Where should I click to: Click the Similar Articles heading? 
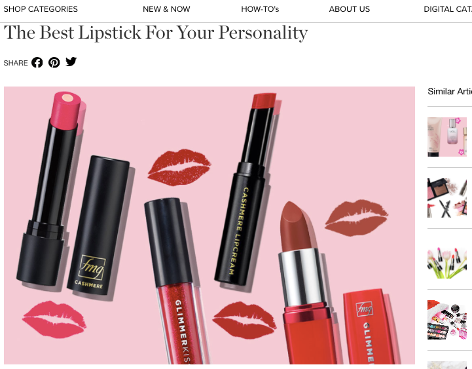450,91
